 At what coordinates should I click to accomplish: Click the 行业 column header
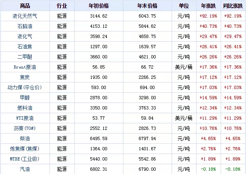tap(62, 6)
